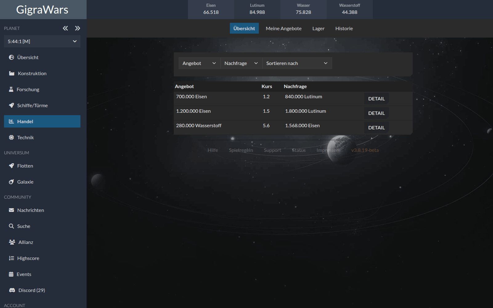The width and height of the screenshot is (493, 308).
Task: Open DETAIL for 280.000 Wasserstoff offer
Action: tap(376, 128)
